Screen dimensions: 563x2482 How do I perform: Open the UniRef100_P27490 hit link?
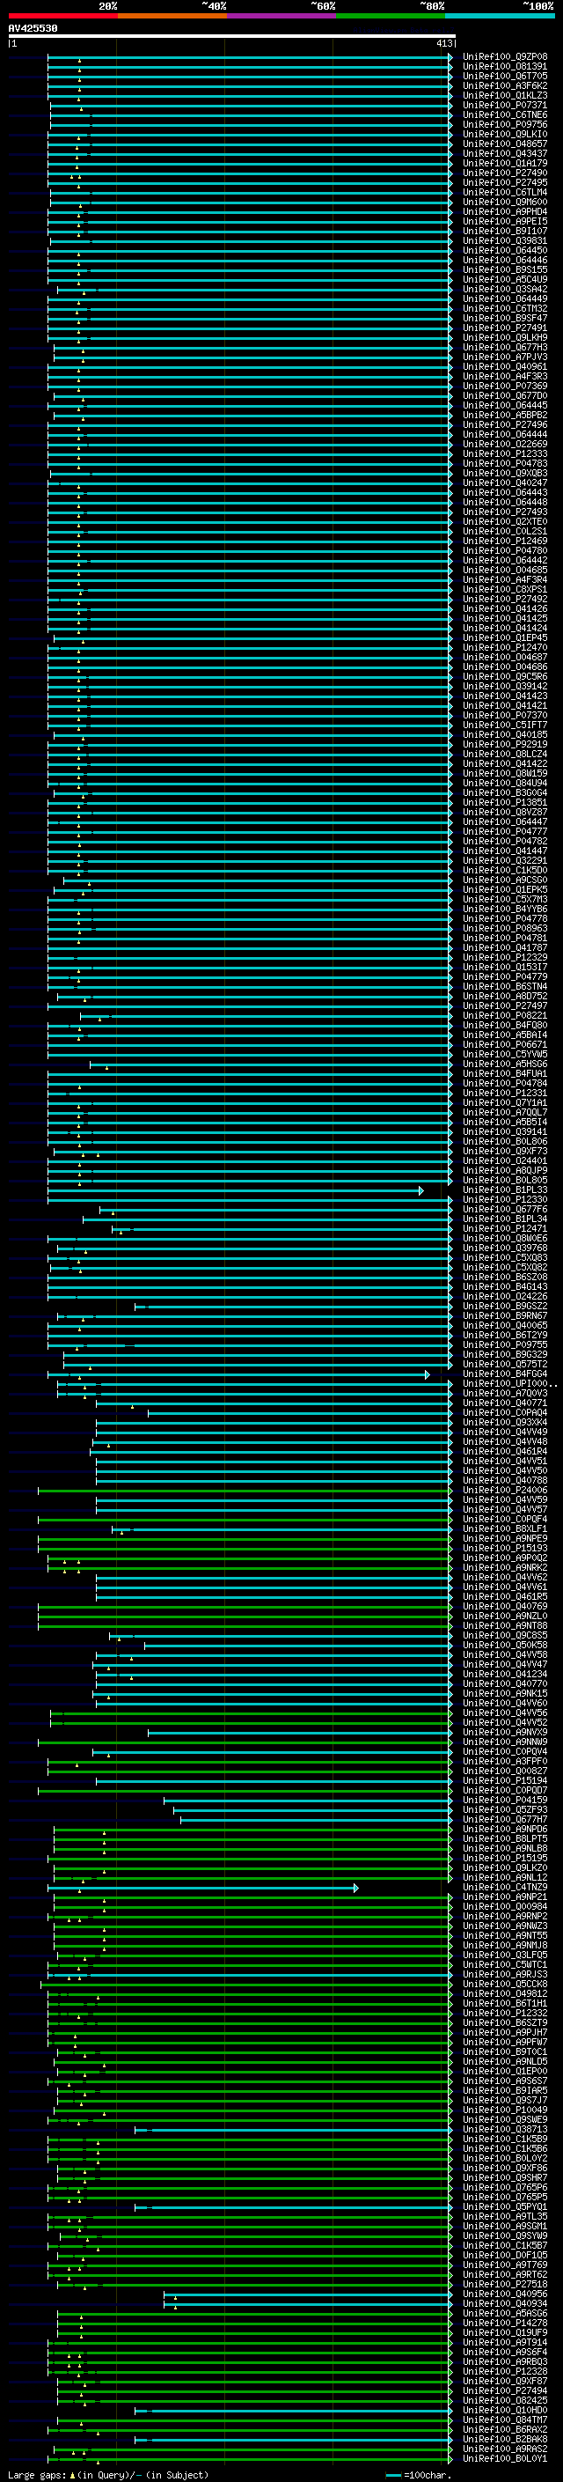504,173
